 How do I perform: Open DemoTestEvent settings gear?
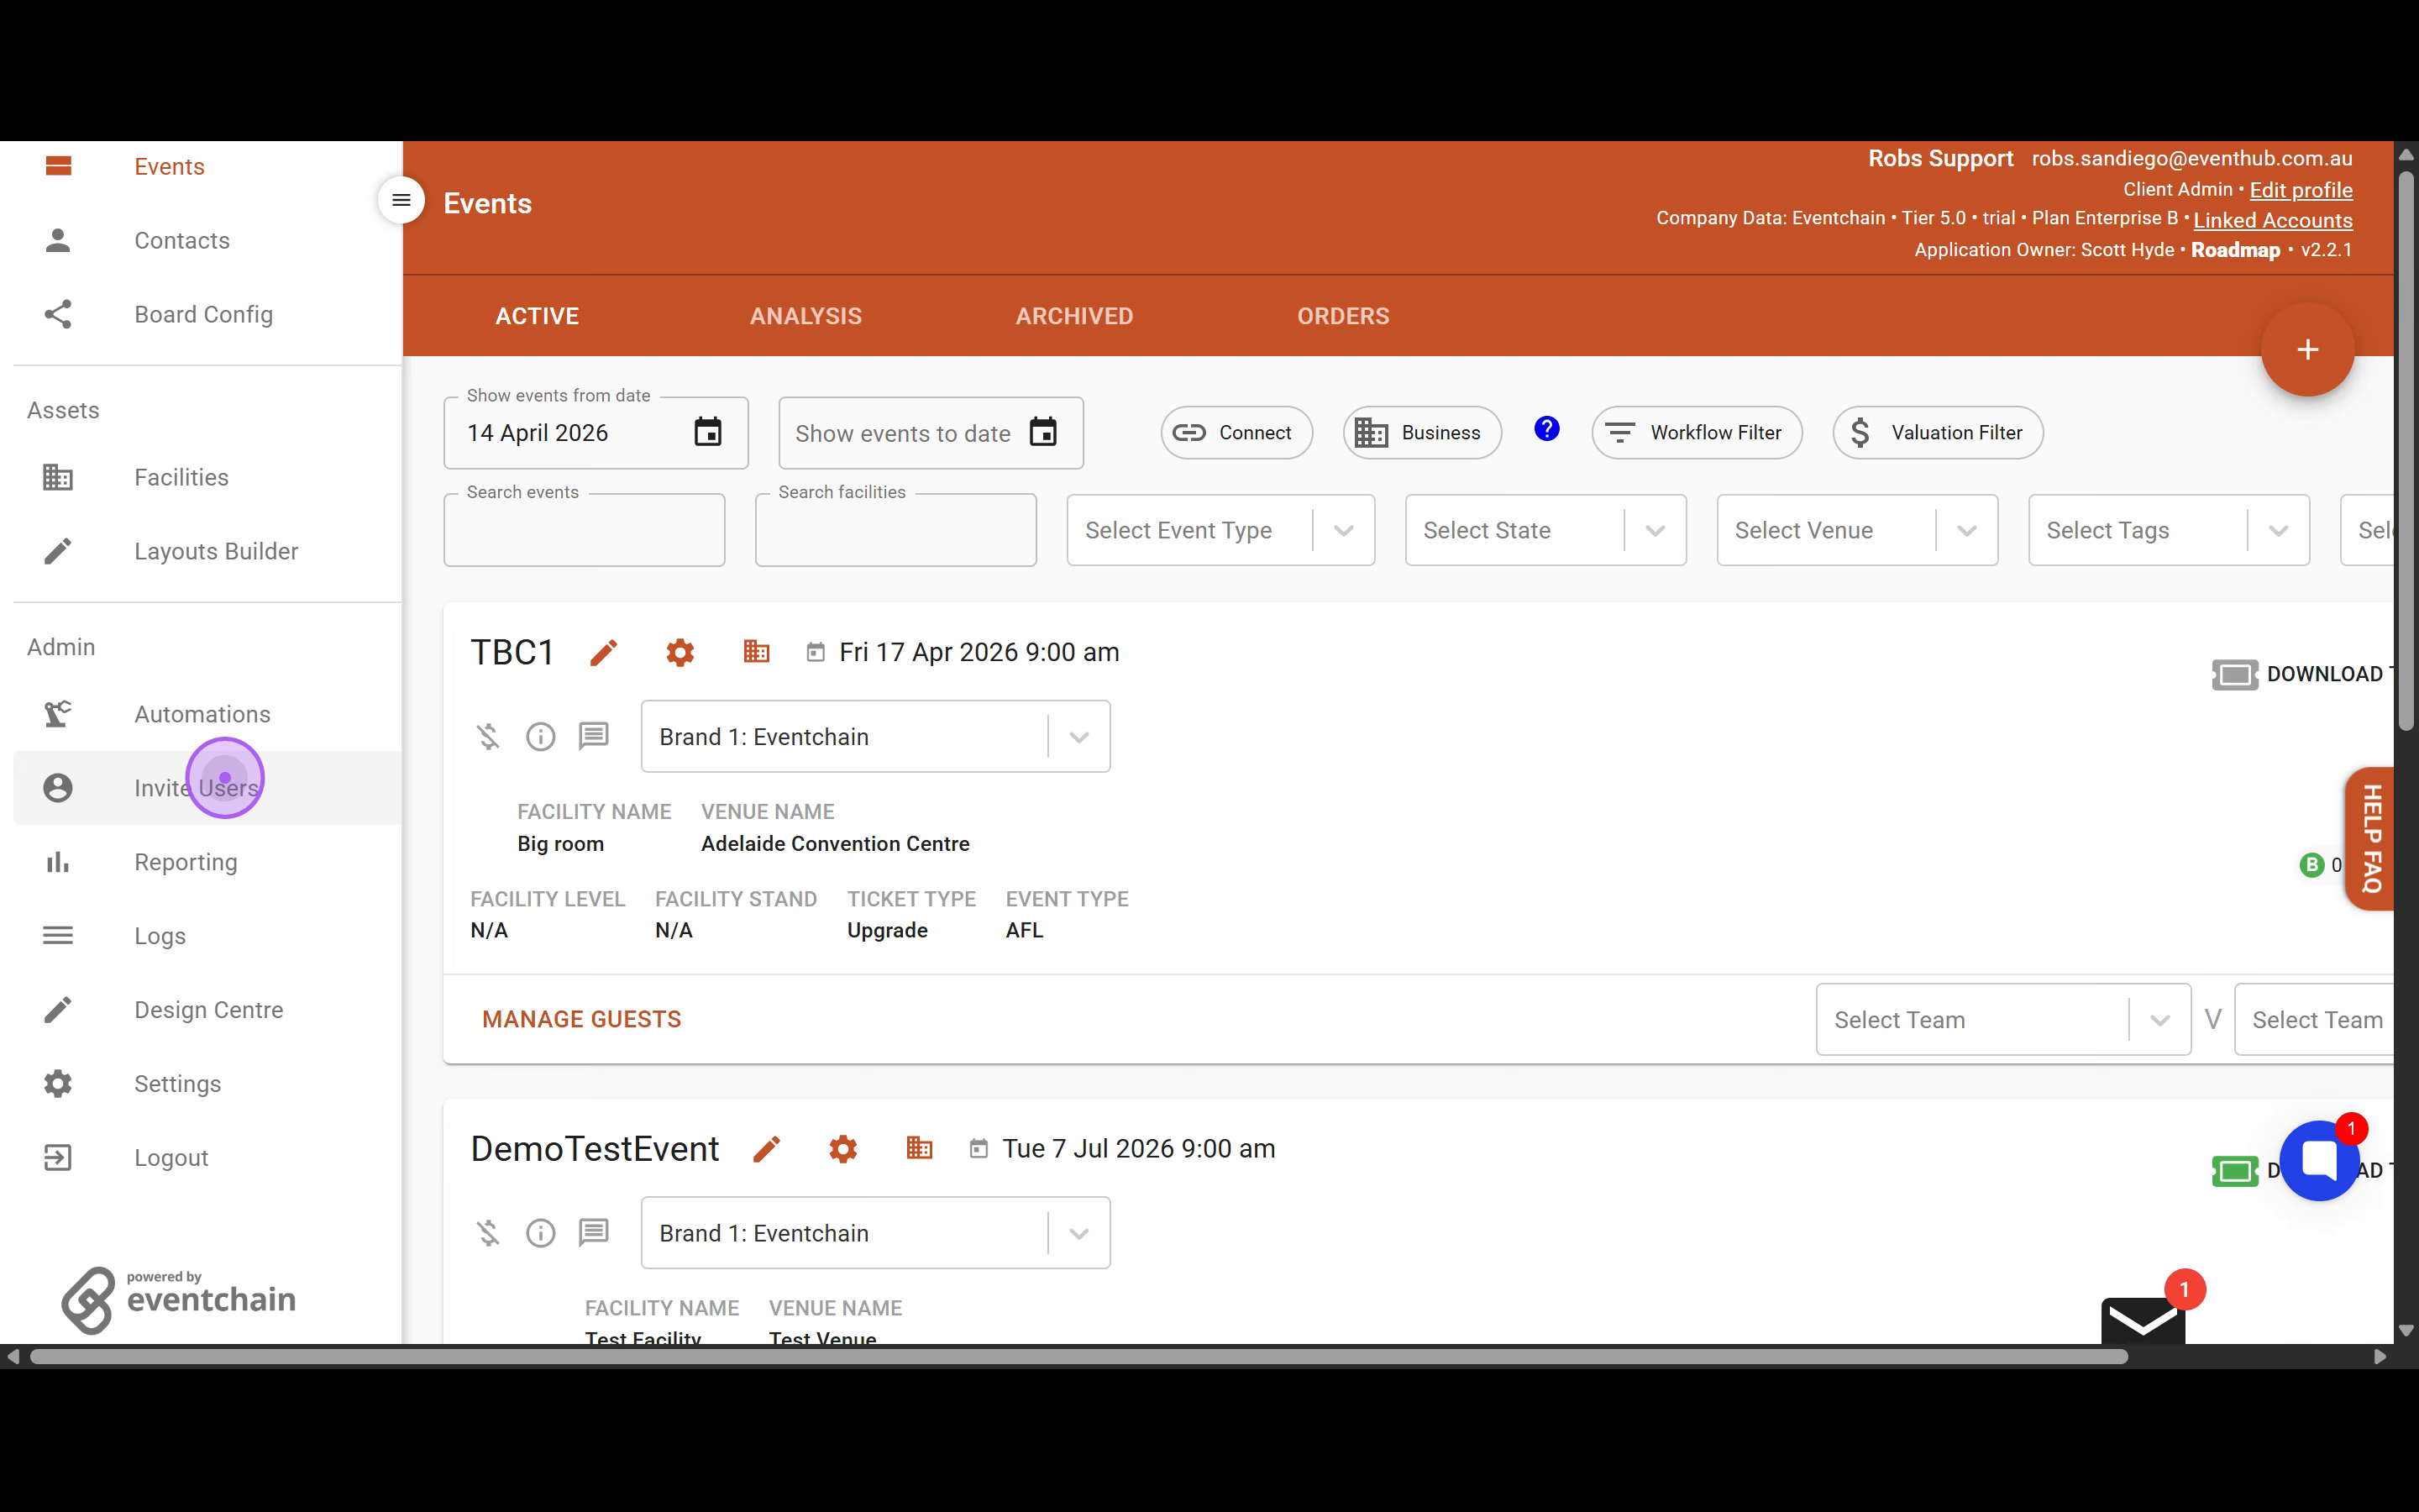tap(842, 1149)
